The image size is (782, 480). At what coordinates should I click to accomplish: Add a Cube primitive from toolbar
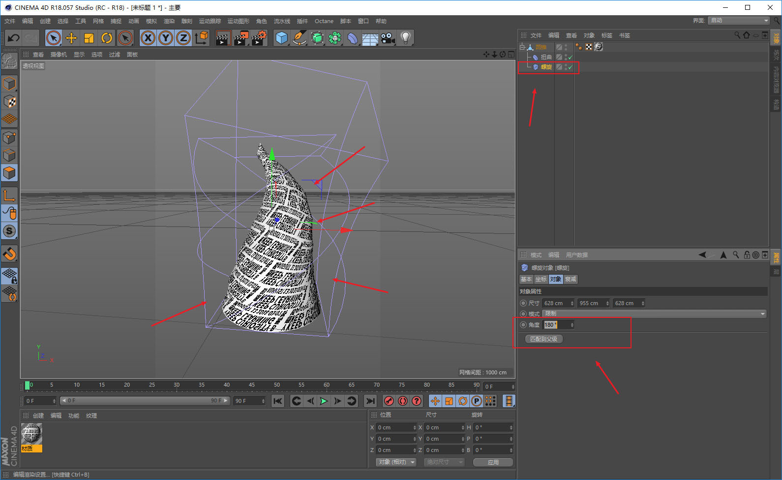[x=281, y=38]
